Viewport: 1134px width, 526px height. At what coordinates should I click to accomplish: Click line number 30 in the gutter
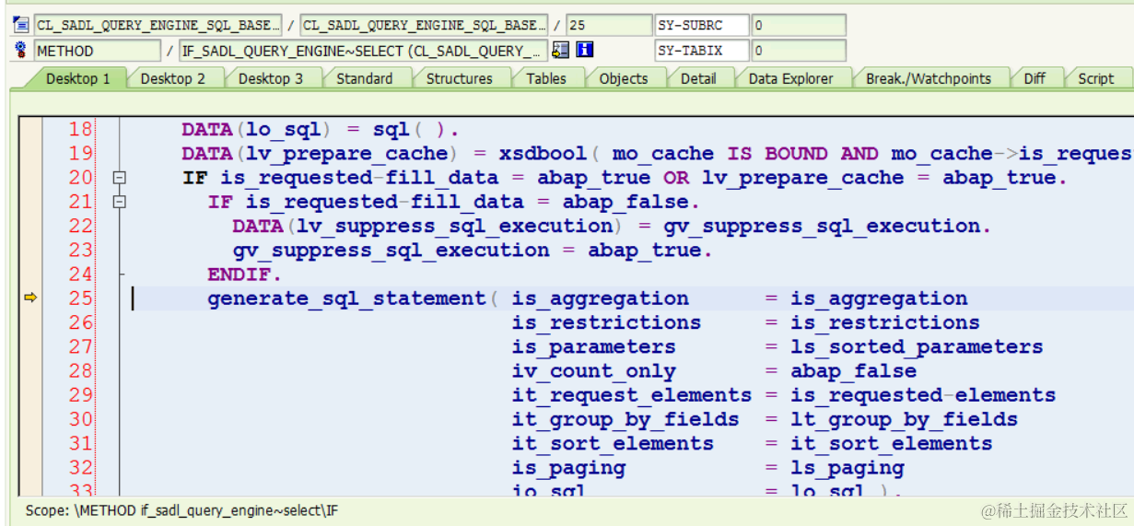[80, 419]
